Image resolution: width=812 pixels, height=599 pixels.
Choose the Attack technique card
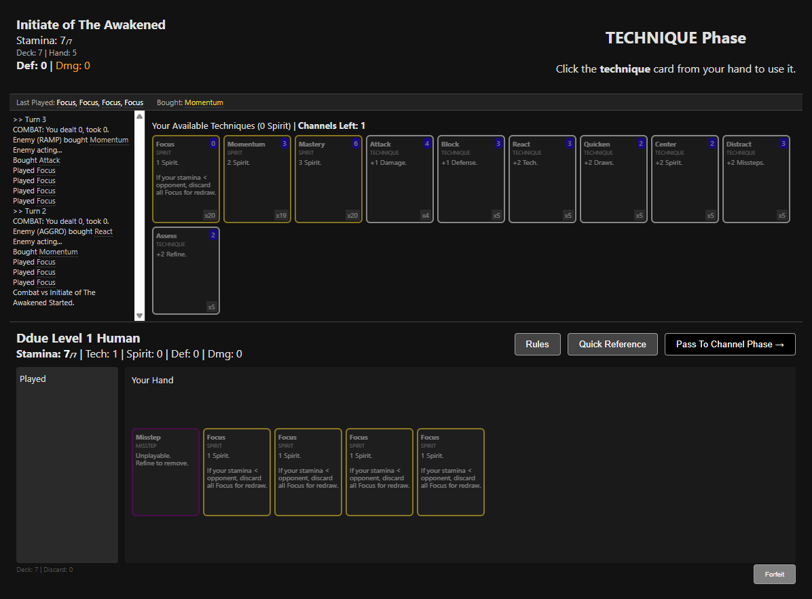pos(400,179)
